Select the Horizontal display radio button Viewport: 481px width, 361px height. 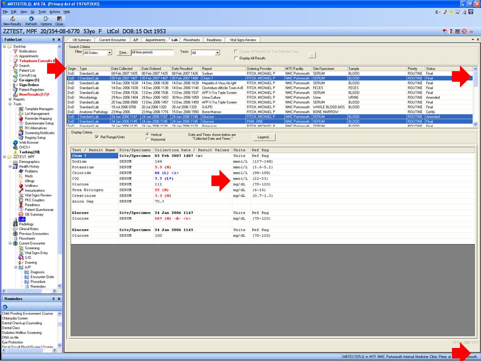(147, 139)
